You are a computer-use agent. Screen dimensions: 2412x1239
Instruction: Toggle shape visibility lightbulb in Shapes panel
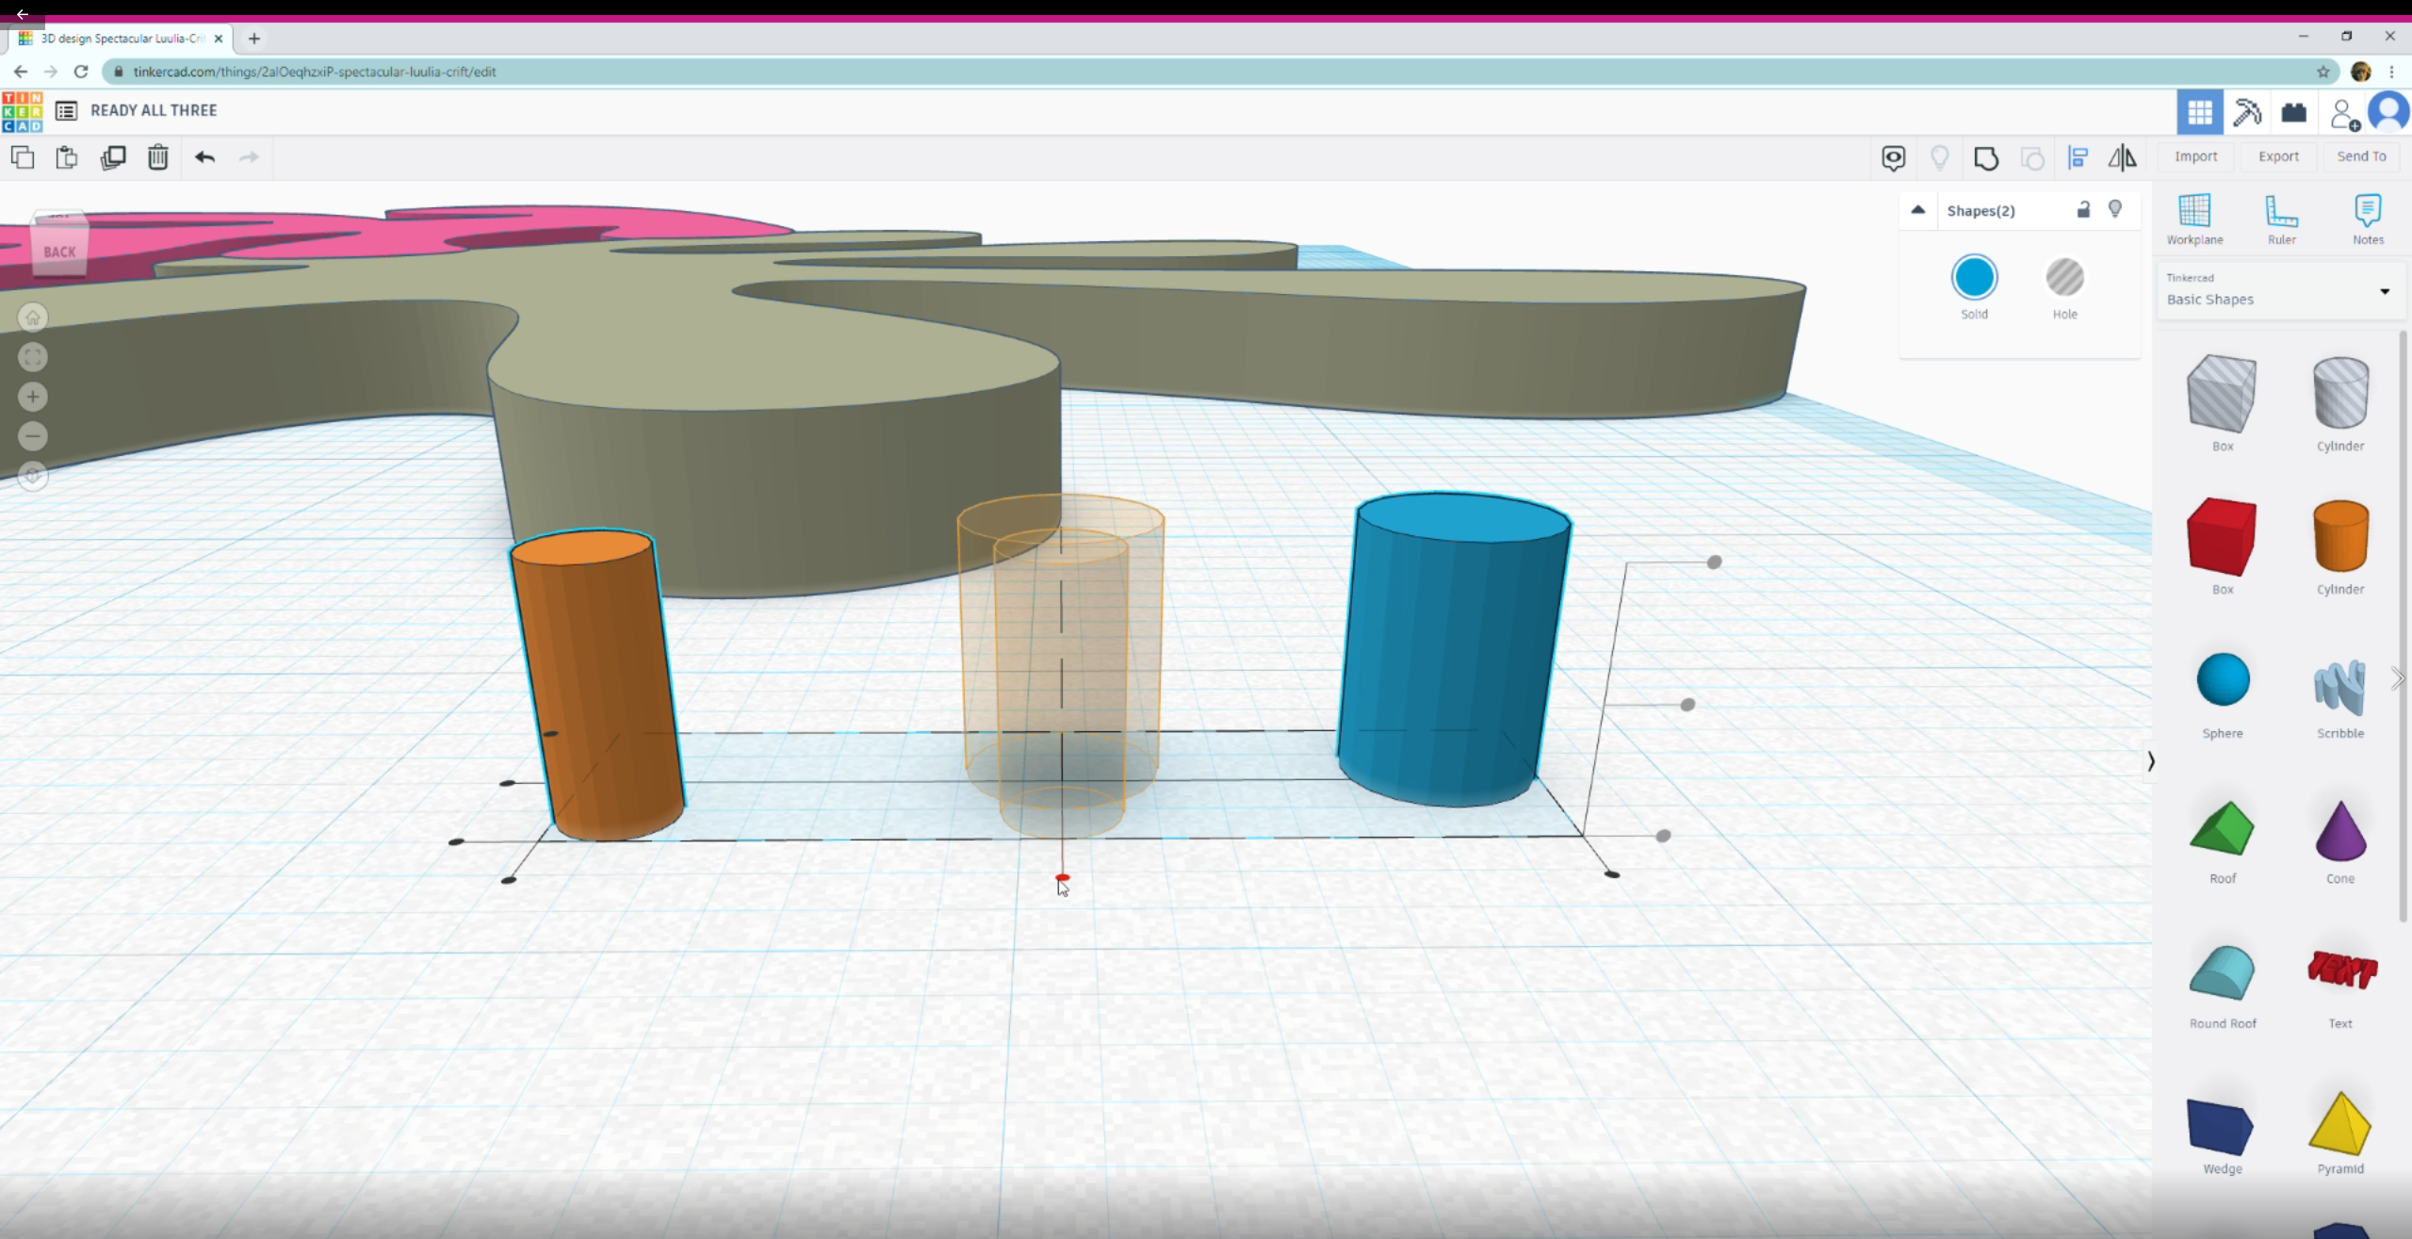click(2115, 209)
